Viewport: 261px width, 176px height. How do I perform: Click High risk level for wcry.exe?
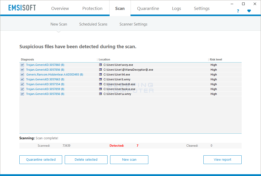[214, 65]
